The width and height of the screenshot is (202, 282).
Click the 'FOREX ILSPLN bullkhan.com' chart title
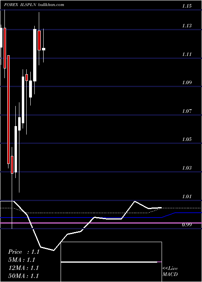click(x=34, y=5)
